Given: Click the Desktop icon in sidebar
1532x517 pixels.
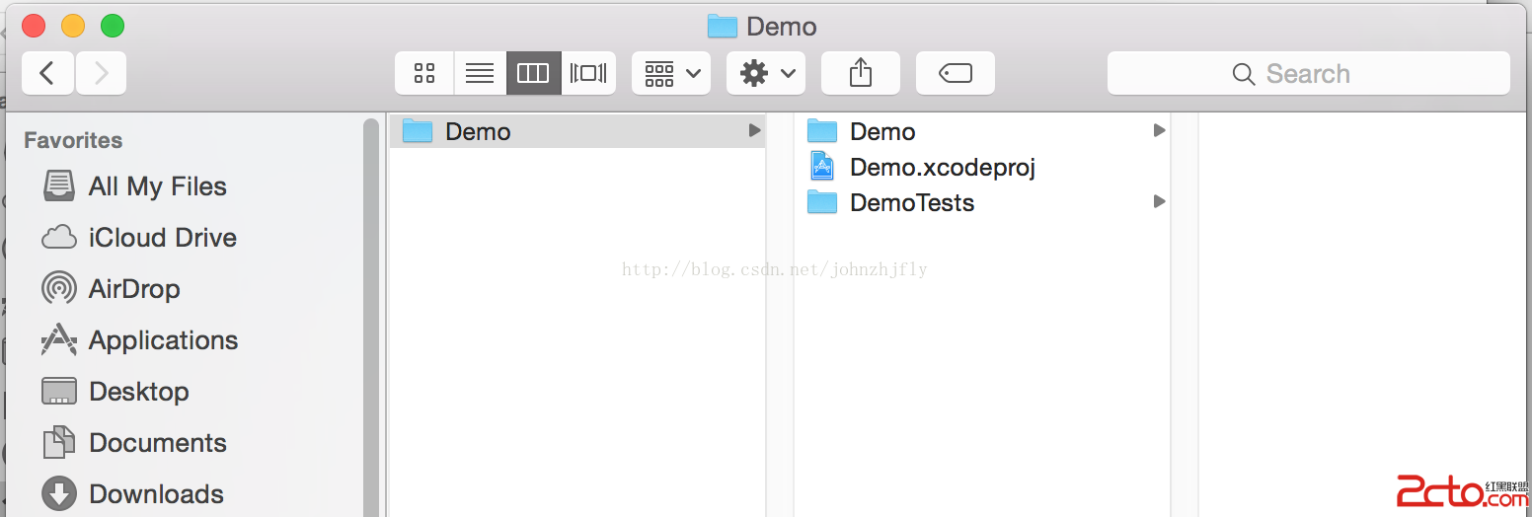Looking at the screenshot, I should [x=59, y=392].
